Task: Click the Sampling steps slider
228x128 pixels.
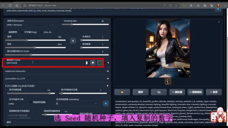Action: 85,24
